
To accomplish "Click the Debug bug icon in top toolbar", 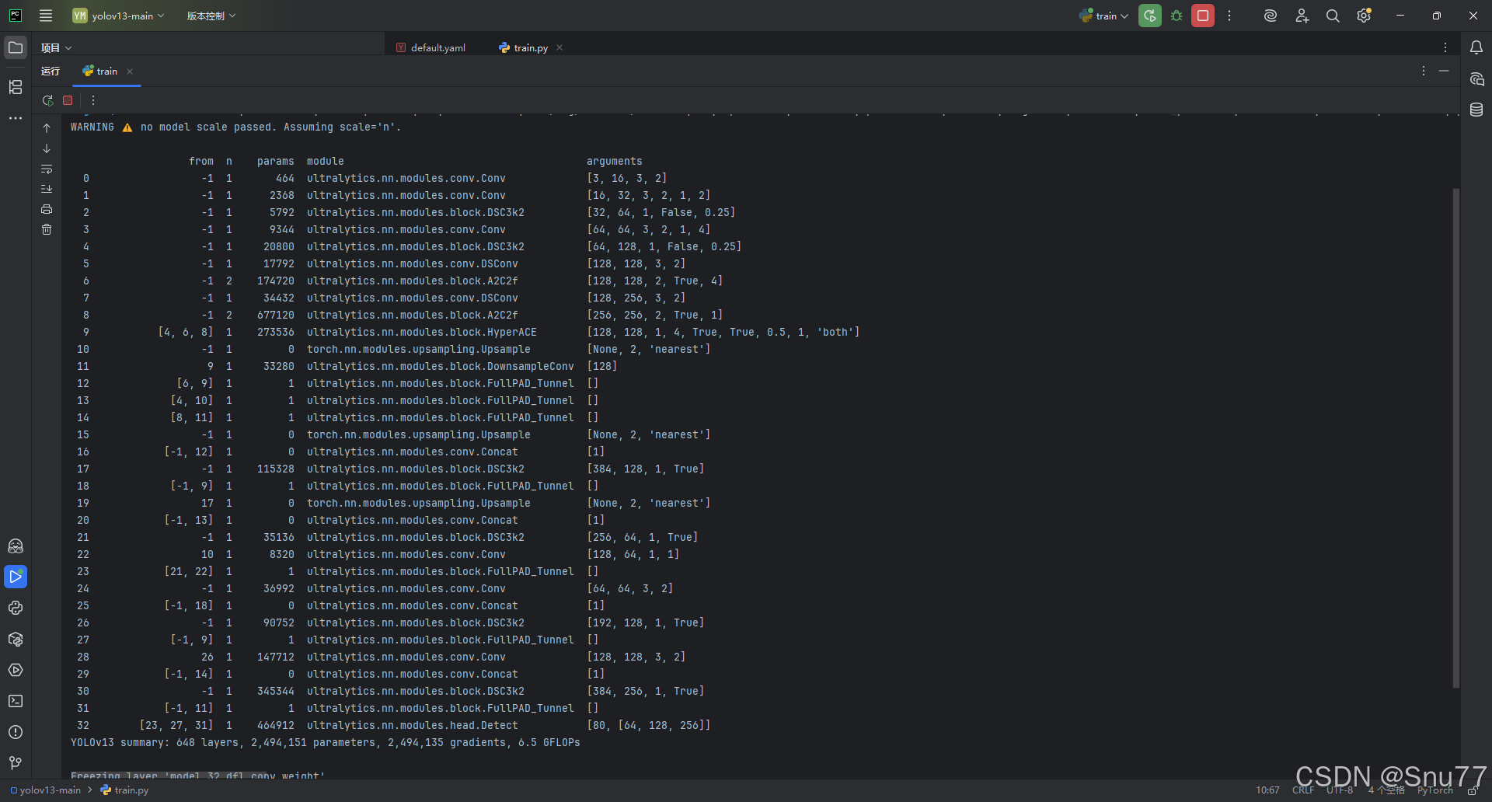I will coord(1177,16).
